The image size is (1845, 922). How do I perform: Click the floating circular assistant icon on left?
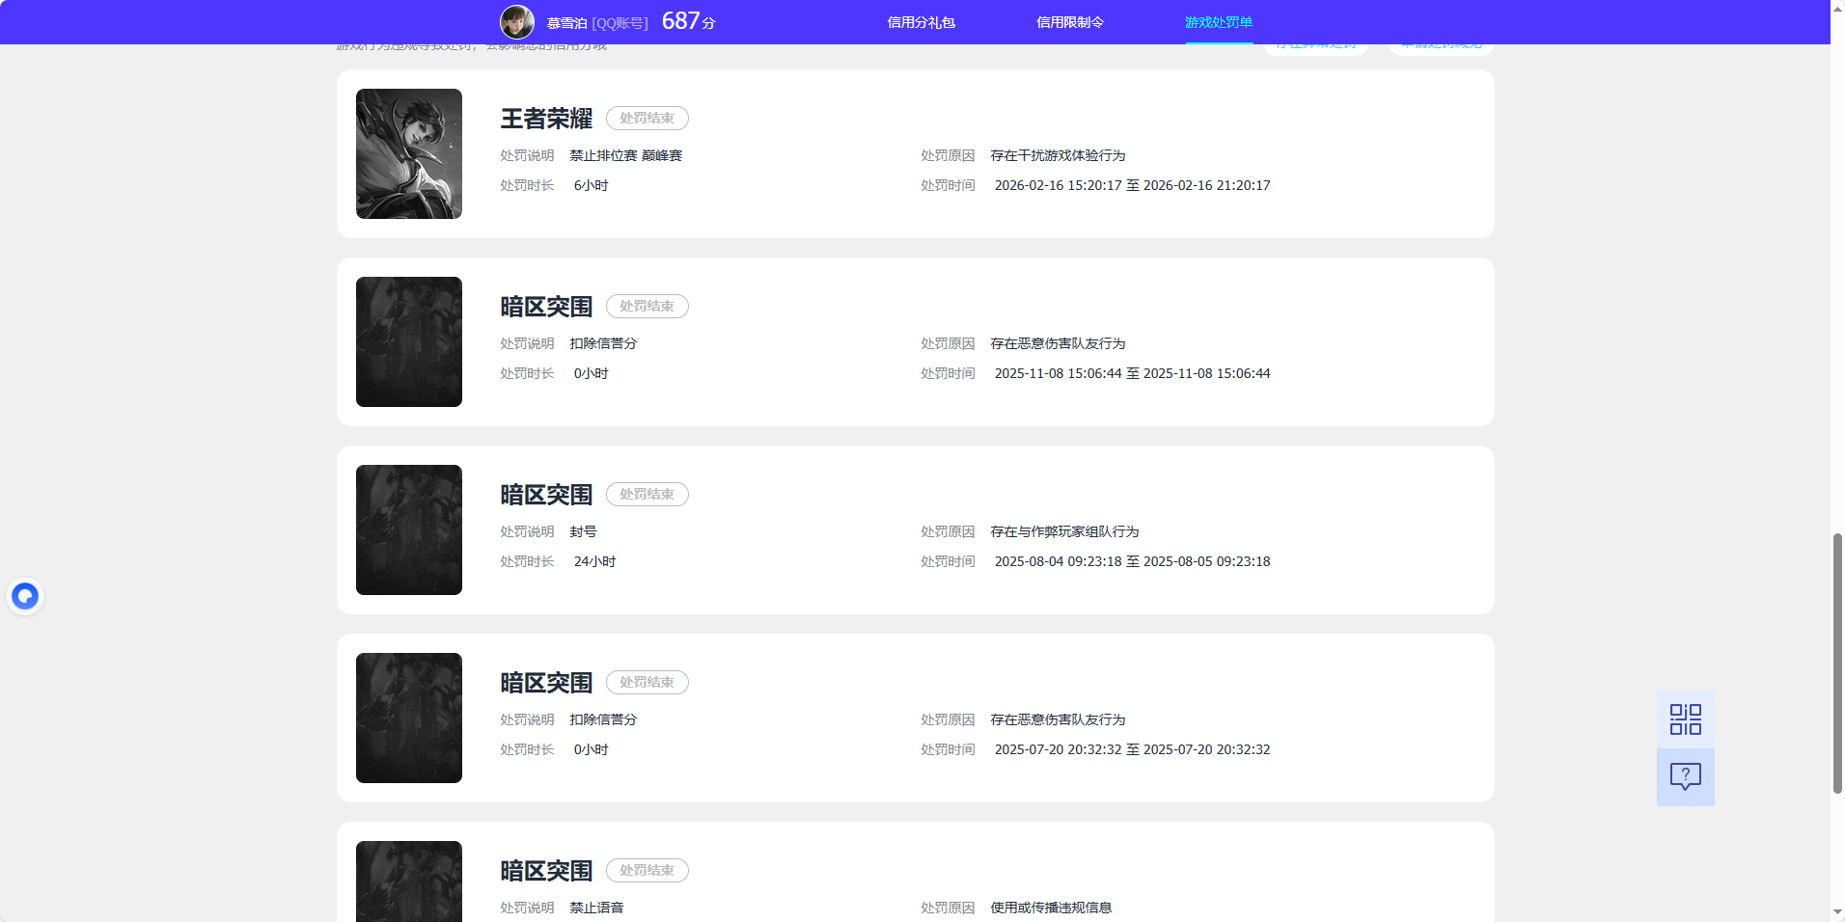(25, 596)
